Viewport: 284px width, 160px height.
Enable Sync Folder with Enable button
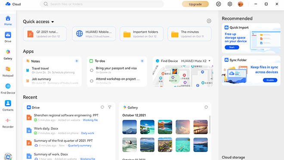pos(270,80)
